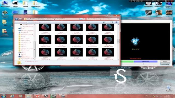The width and height of the screenshot is (175, 98).
Task: Click the 'basic - original resolution' breadcrumb
Action: 56,19
